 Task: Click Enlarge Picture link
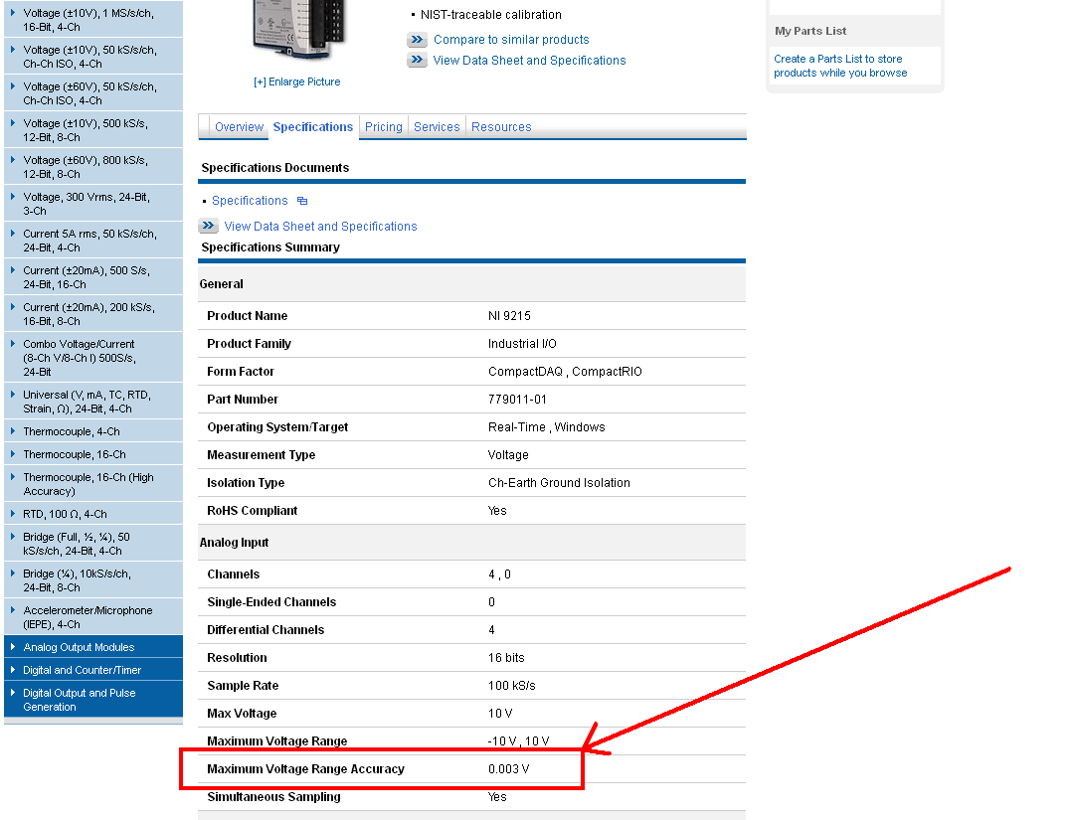pyautogui.click(x=297, y=82)
